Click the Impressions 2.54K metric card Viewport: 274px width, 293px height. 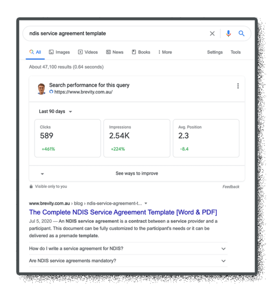[137, 138]
